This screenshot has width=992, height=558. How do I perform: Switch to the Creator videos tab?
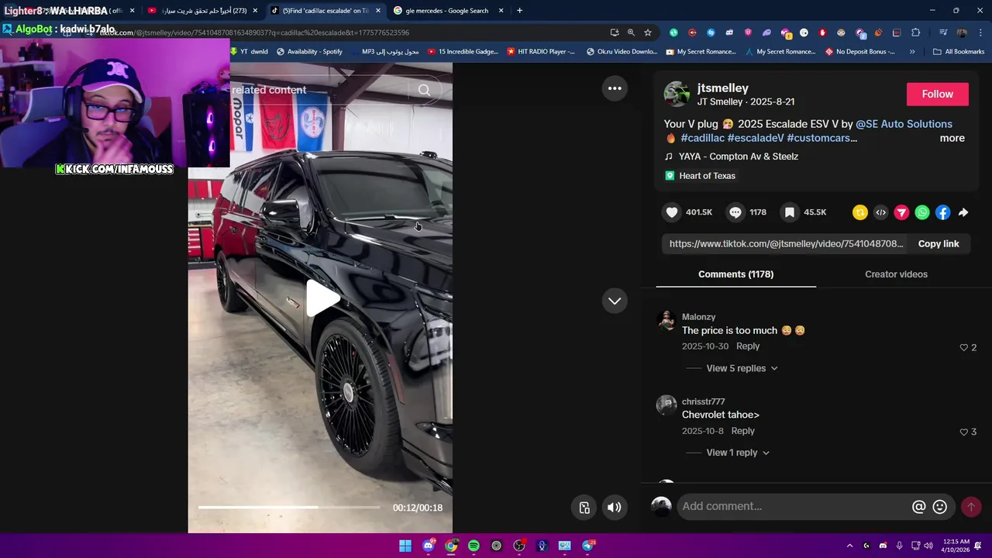(896, 274)
